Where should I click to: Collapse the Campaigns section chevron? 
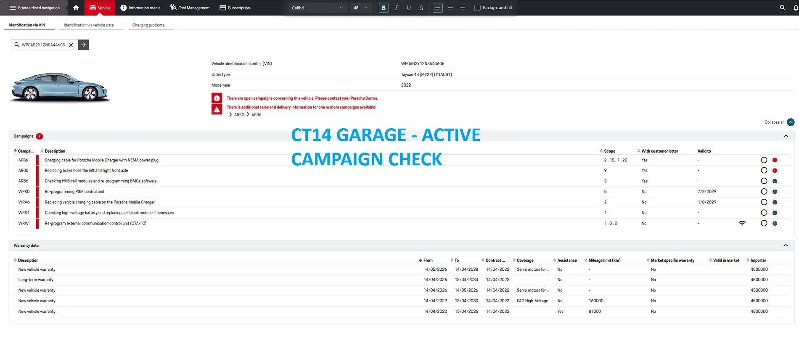coord(786,136)
